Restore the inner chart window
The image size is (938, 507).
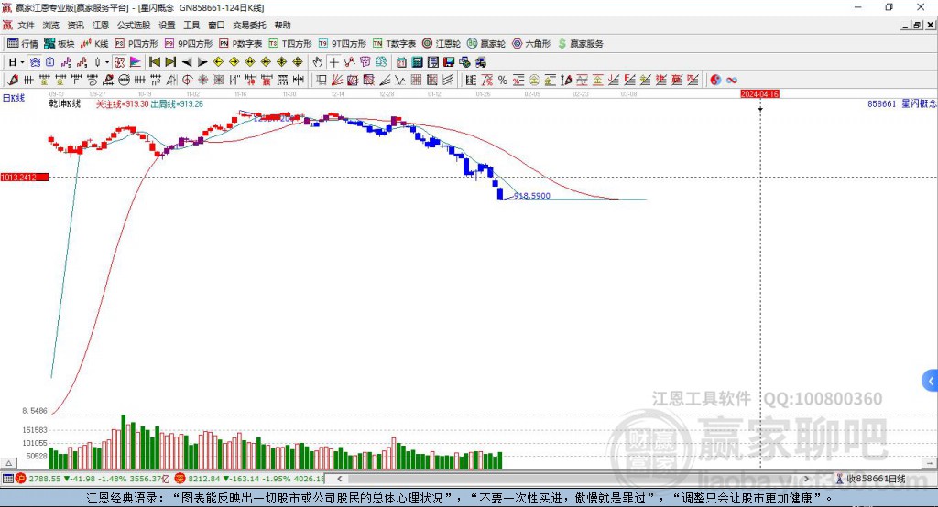(x=917, y=25)
